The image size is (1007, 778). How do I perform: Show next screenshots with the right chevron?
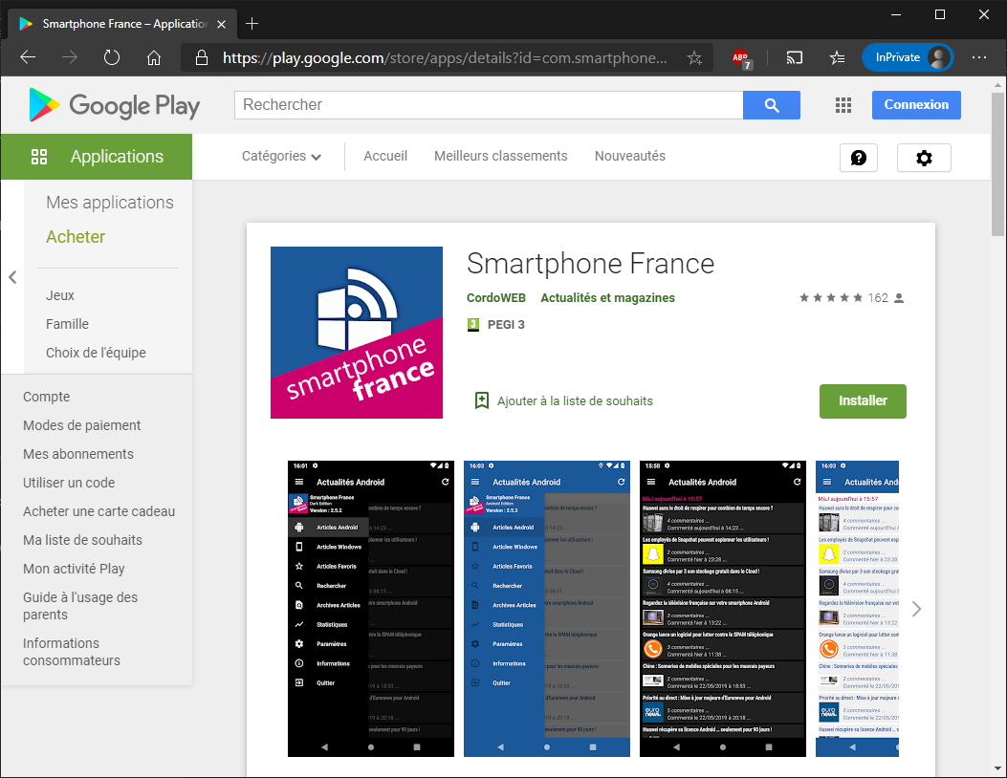[916, 609]
